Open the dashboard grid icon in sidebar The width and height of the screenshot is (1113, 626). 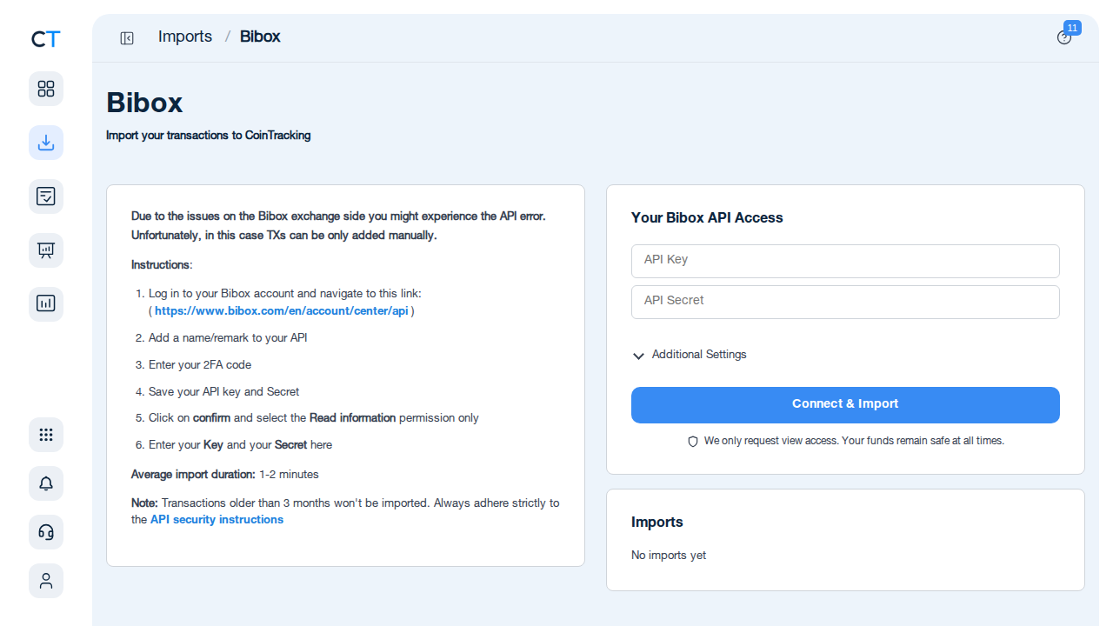[x=46, y=89]
